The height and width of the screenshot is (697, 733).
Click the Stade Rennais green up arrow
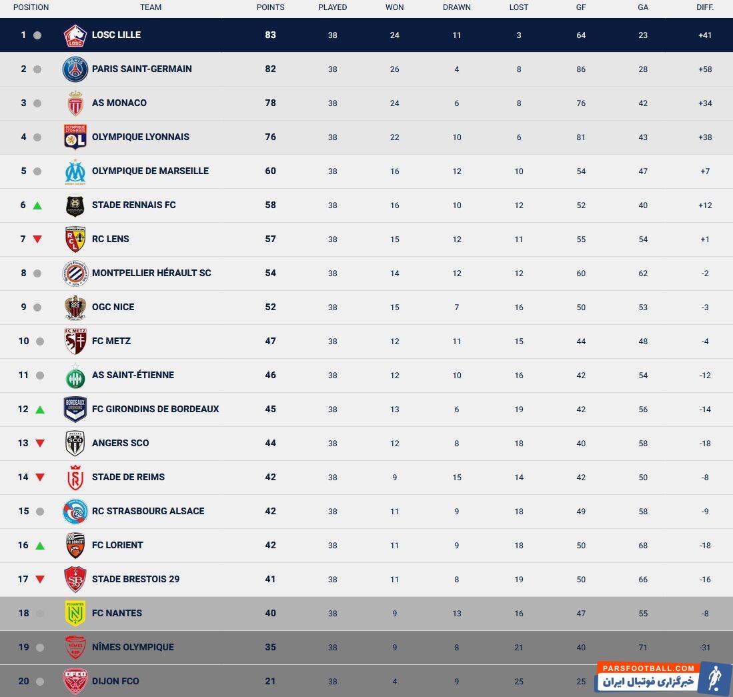point(37,205)
